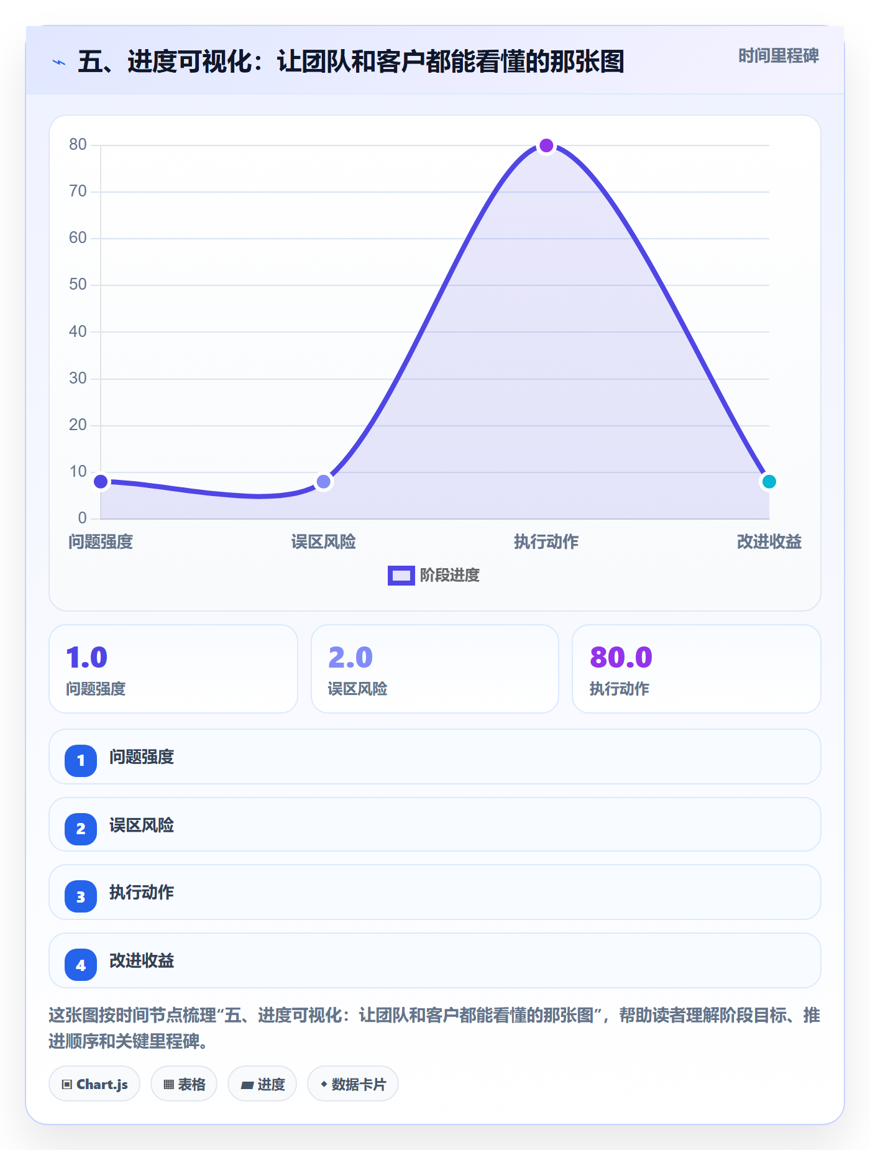Select the chart point above the 误区风险 axis label

[x=324, y=482]
